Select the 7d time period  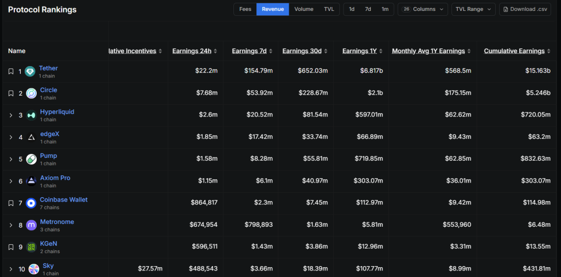[368, 9]
